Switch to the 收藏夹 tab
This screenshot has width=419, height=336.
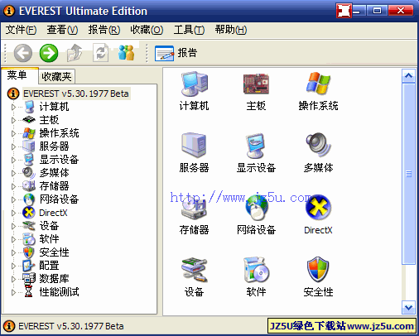pos(56,77)
